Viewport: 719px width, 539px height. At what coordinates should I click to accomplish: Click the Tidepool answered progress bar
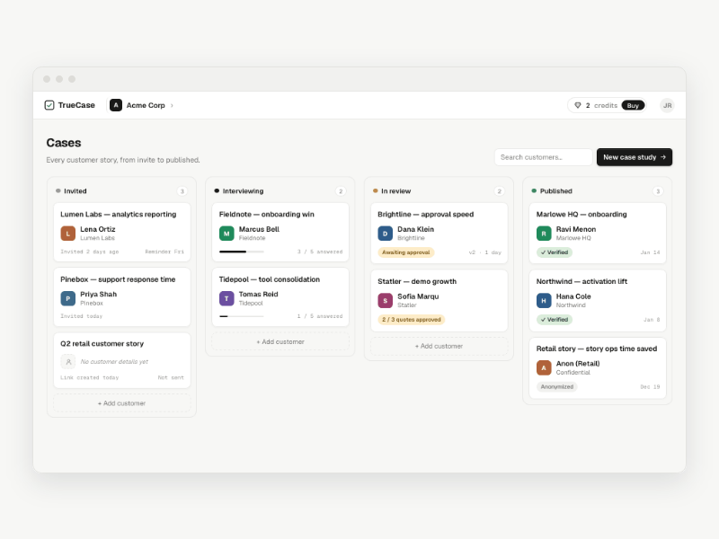(x=242, y=316)
